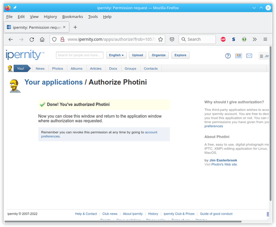Image resolution: width=276 pixels, height=227 pixels.
Task: Click the Firefox Search box
Action: click(197, 39)
